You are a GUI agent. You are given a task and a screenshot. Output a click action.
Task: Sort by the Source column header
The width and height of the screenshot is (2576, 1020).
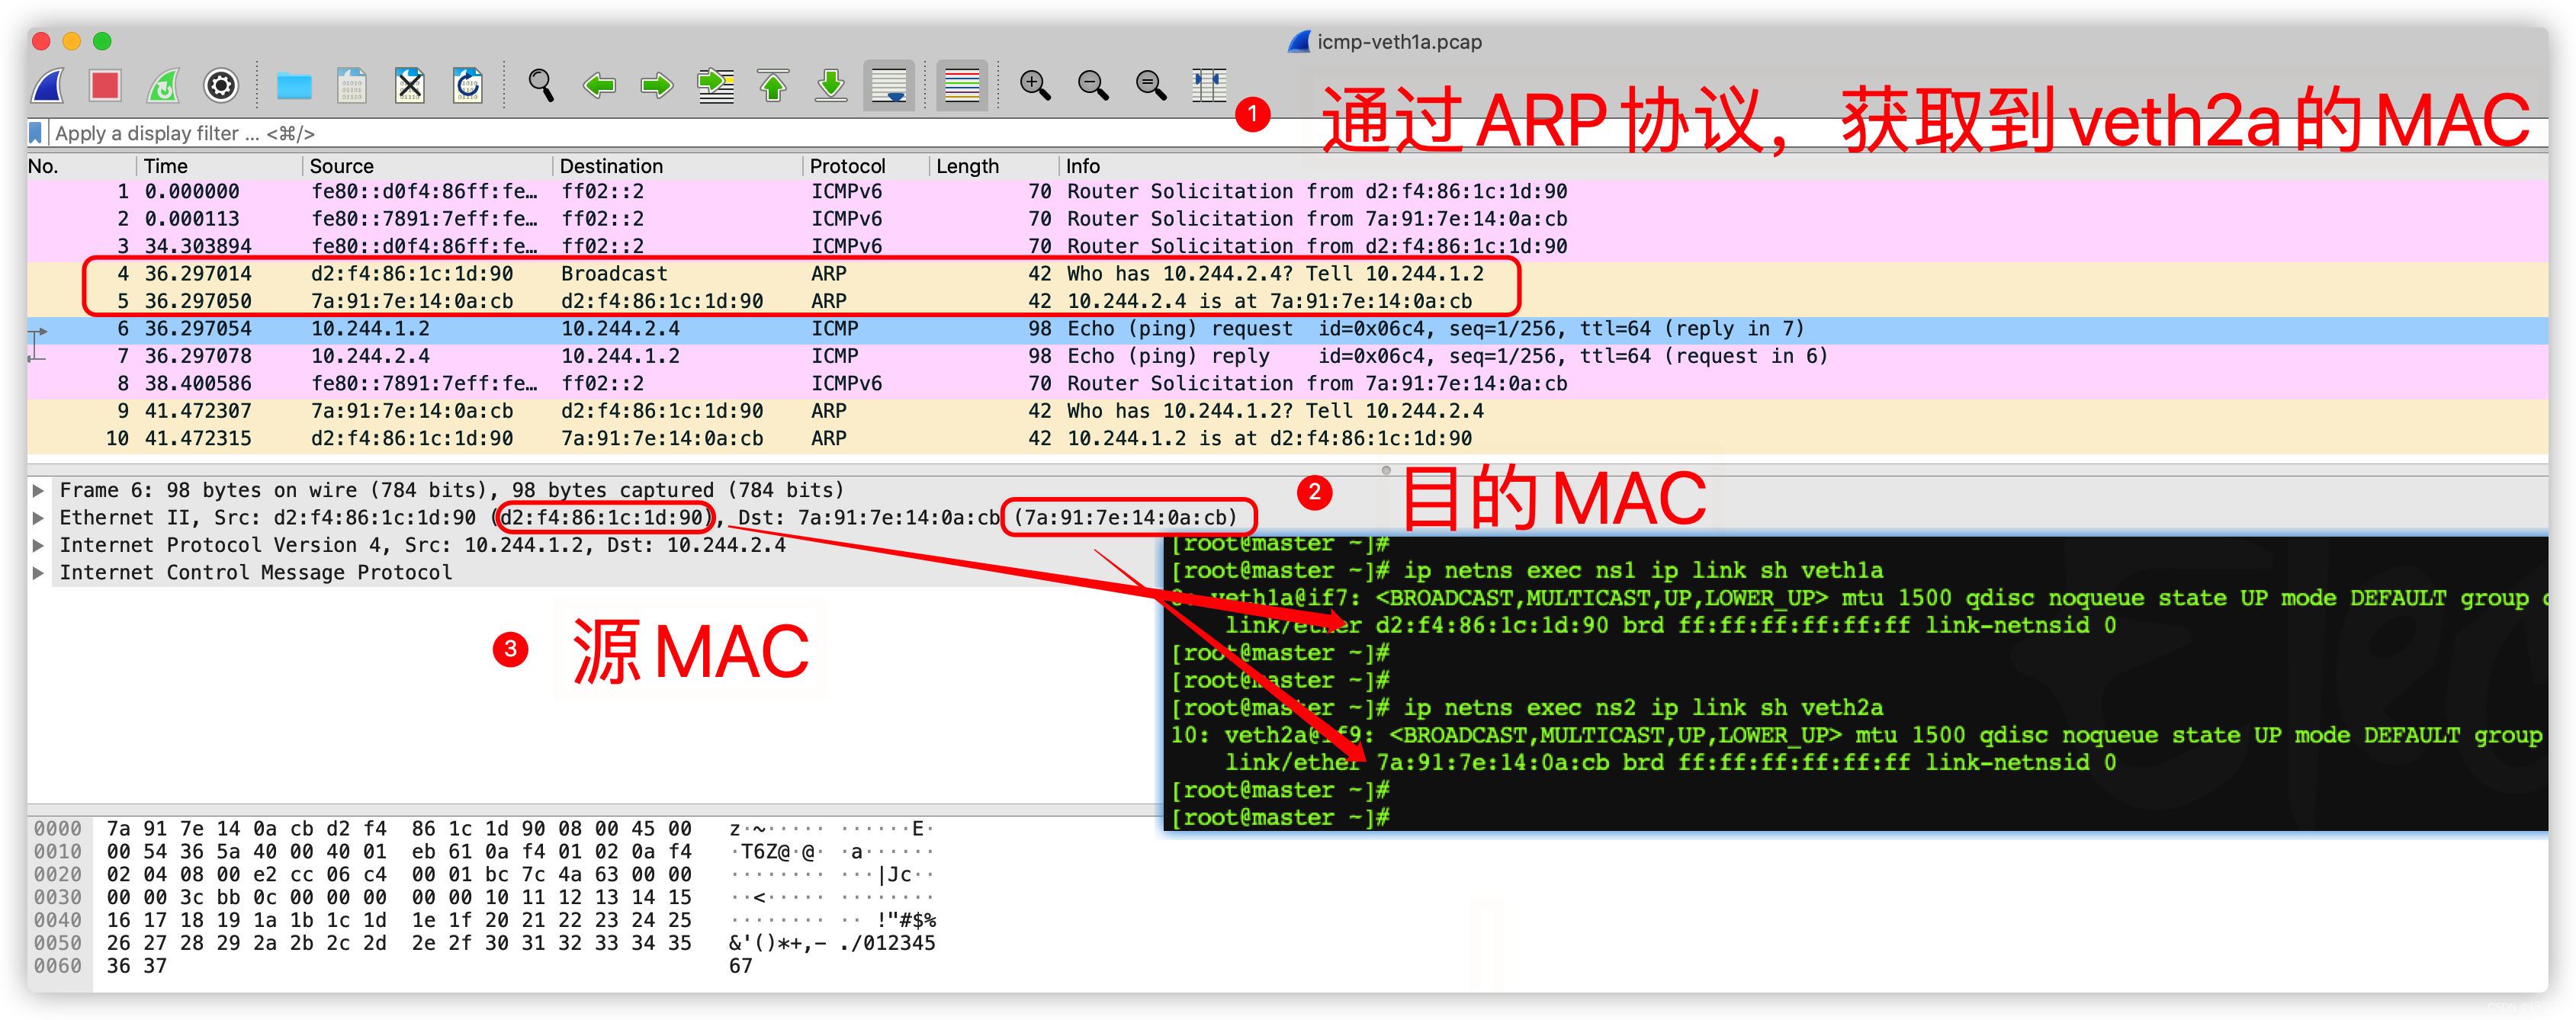click(428, 166)
